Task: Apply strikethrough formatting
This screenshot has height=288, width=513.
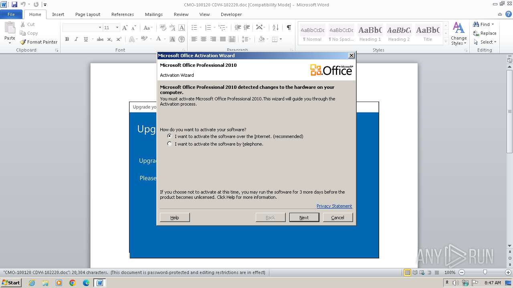Action: (100, 39)
